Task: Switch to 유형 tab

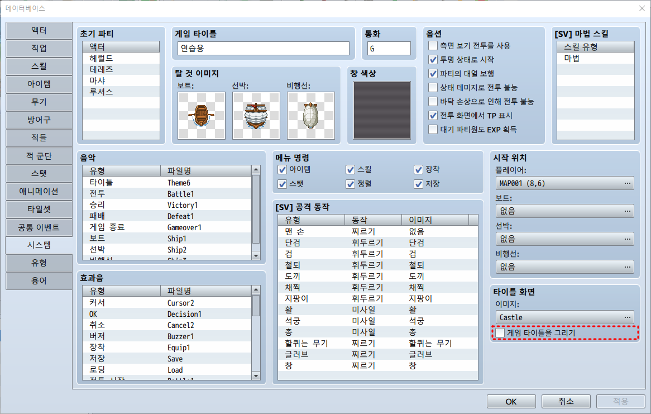Action: click(39, 263)
